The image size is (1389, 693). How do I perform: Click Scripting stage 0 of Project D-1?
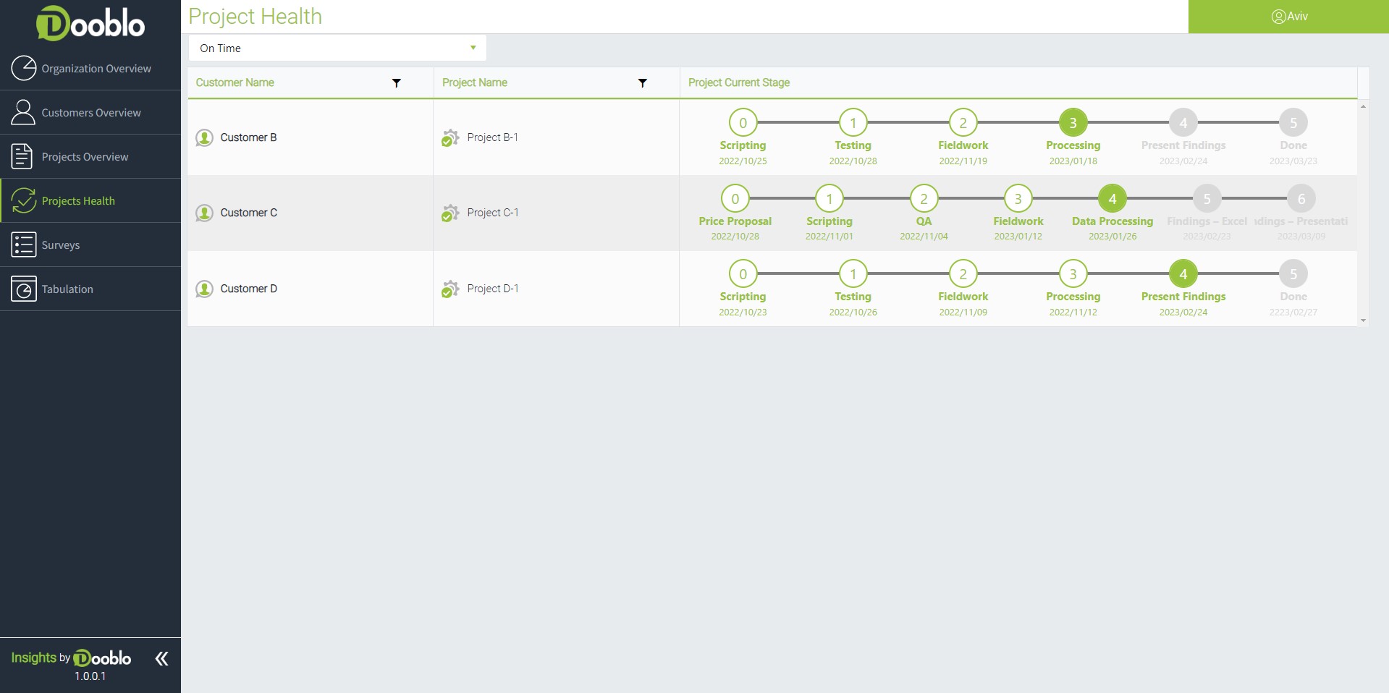tap(743, 274)
